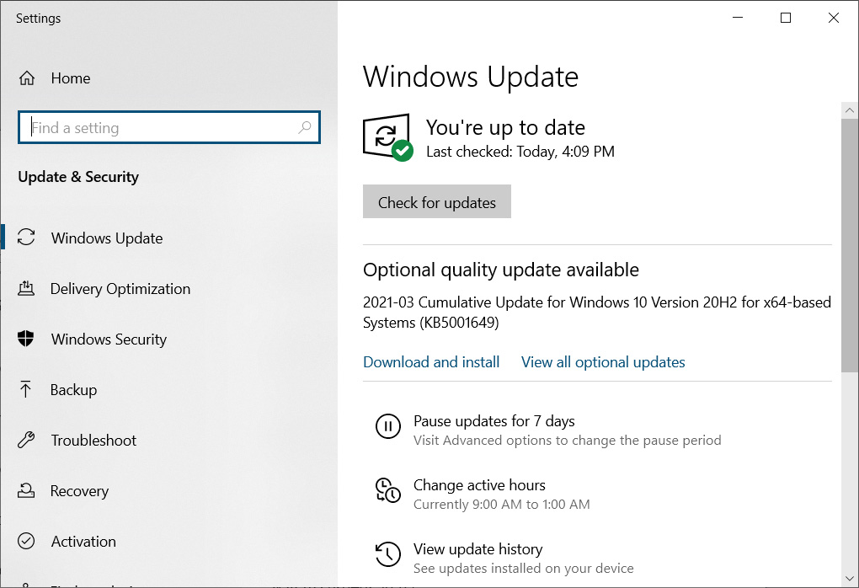Screen dimensions: 859x588
Task: Click the 'Last checked: Today, 4:09 PM' text
Action: 520,152
